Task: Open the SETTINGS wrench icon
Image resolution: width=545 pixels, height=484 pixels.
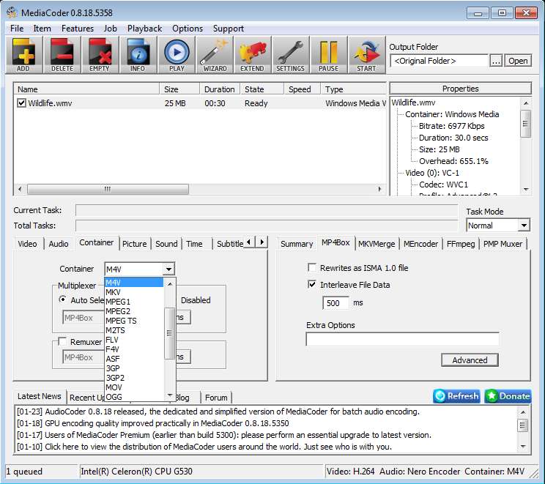Action: pyautogui.click(x=291, y=55)
